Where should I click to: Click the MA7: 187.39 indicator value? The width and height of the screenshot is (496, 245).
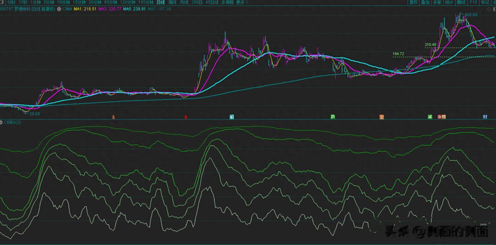159,9
